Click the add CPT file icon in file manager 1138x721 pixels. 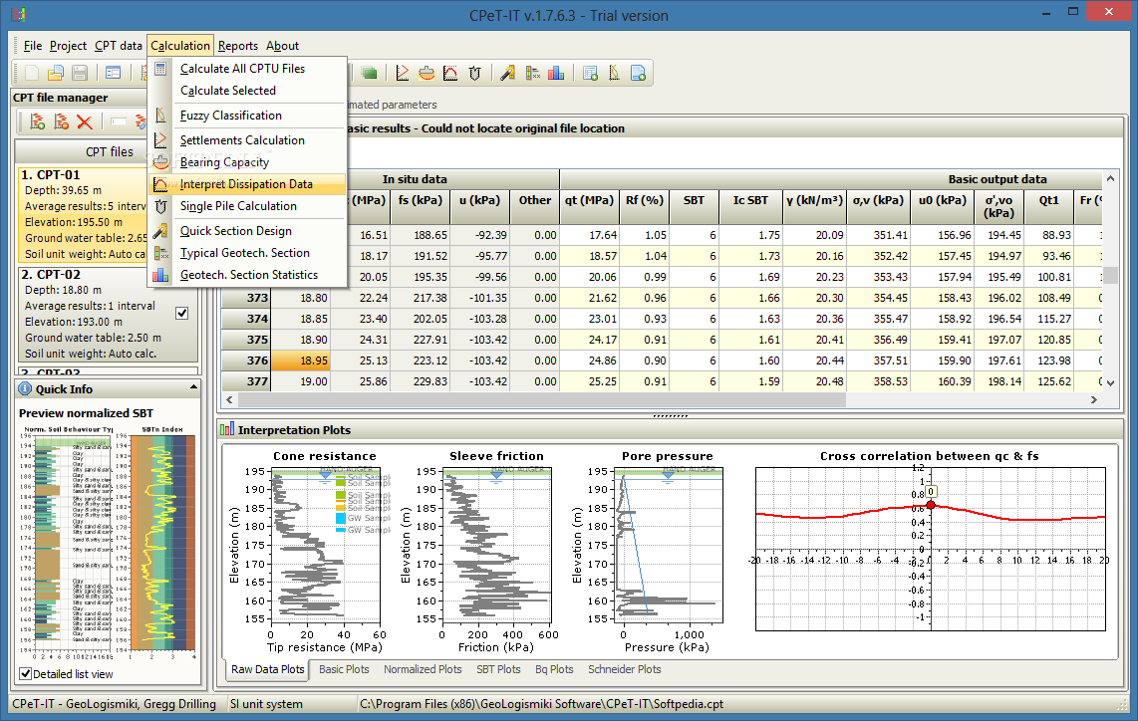click(38, 121)
